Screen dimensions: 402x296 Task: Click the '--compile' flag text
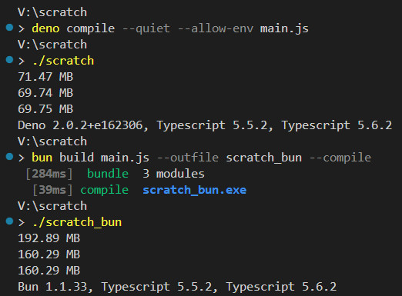(x=340, y=158)
